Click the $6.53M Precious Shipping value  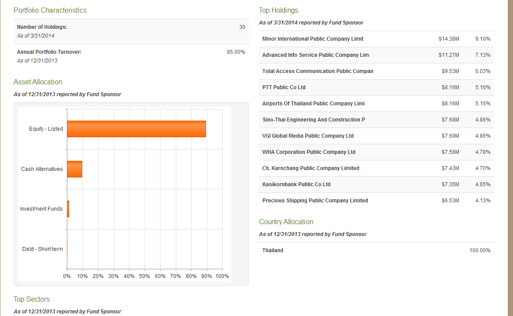pos(450,201)
